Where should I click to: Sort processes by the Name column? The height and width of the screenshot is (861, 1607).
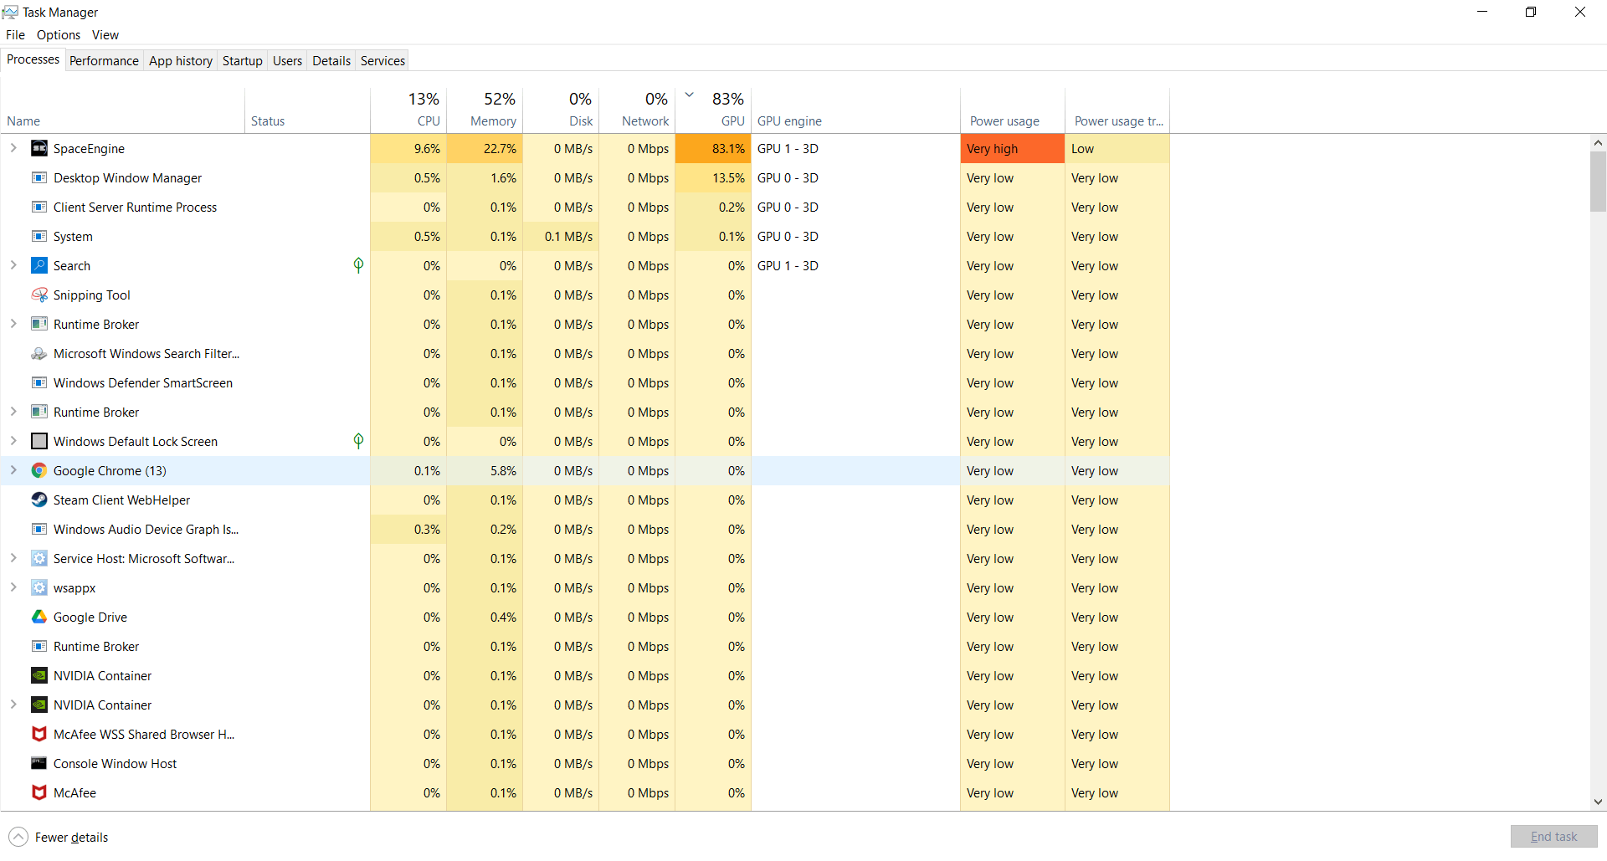pyautogui.click(x=123, y=110)
